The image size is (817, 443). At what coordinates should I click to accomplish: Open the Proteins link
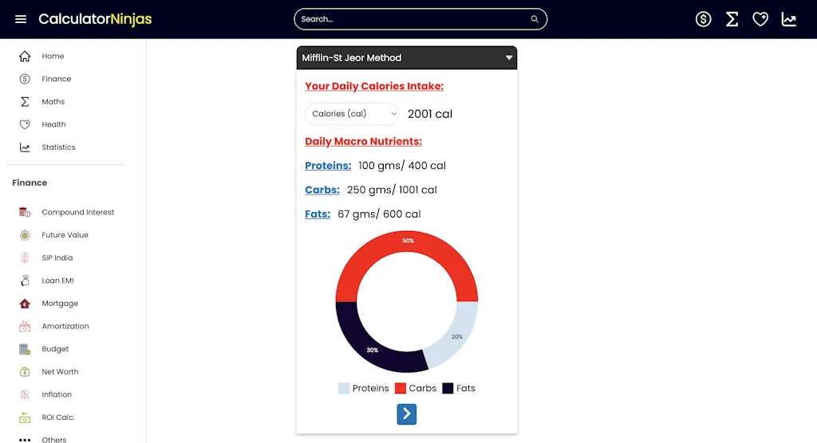(x=328, y=166)
